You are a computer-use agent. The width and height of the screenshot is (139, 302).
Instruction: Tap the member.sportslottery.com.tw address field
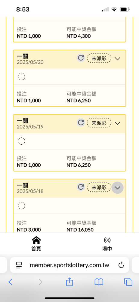point(69,265)
